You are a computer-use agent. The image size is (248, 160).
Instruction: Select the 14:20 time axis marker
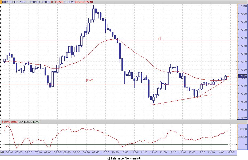click(x=230, y=152)
